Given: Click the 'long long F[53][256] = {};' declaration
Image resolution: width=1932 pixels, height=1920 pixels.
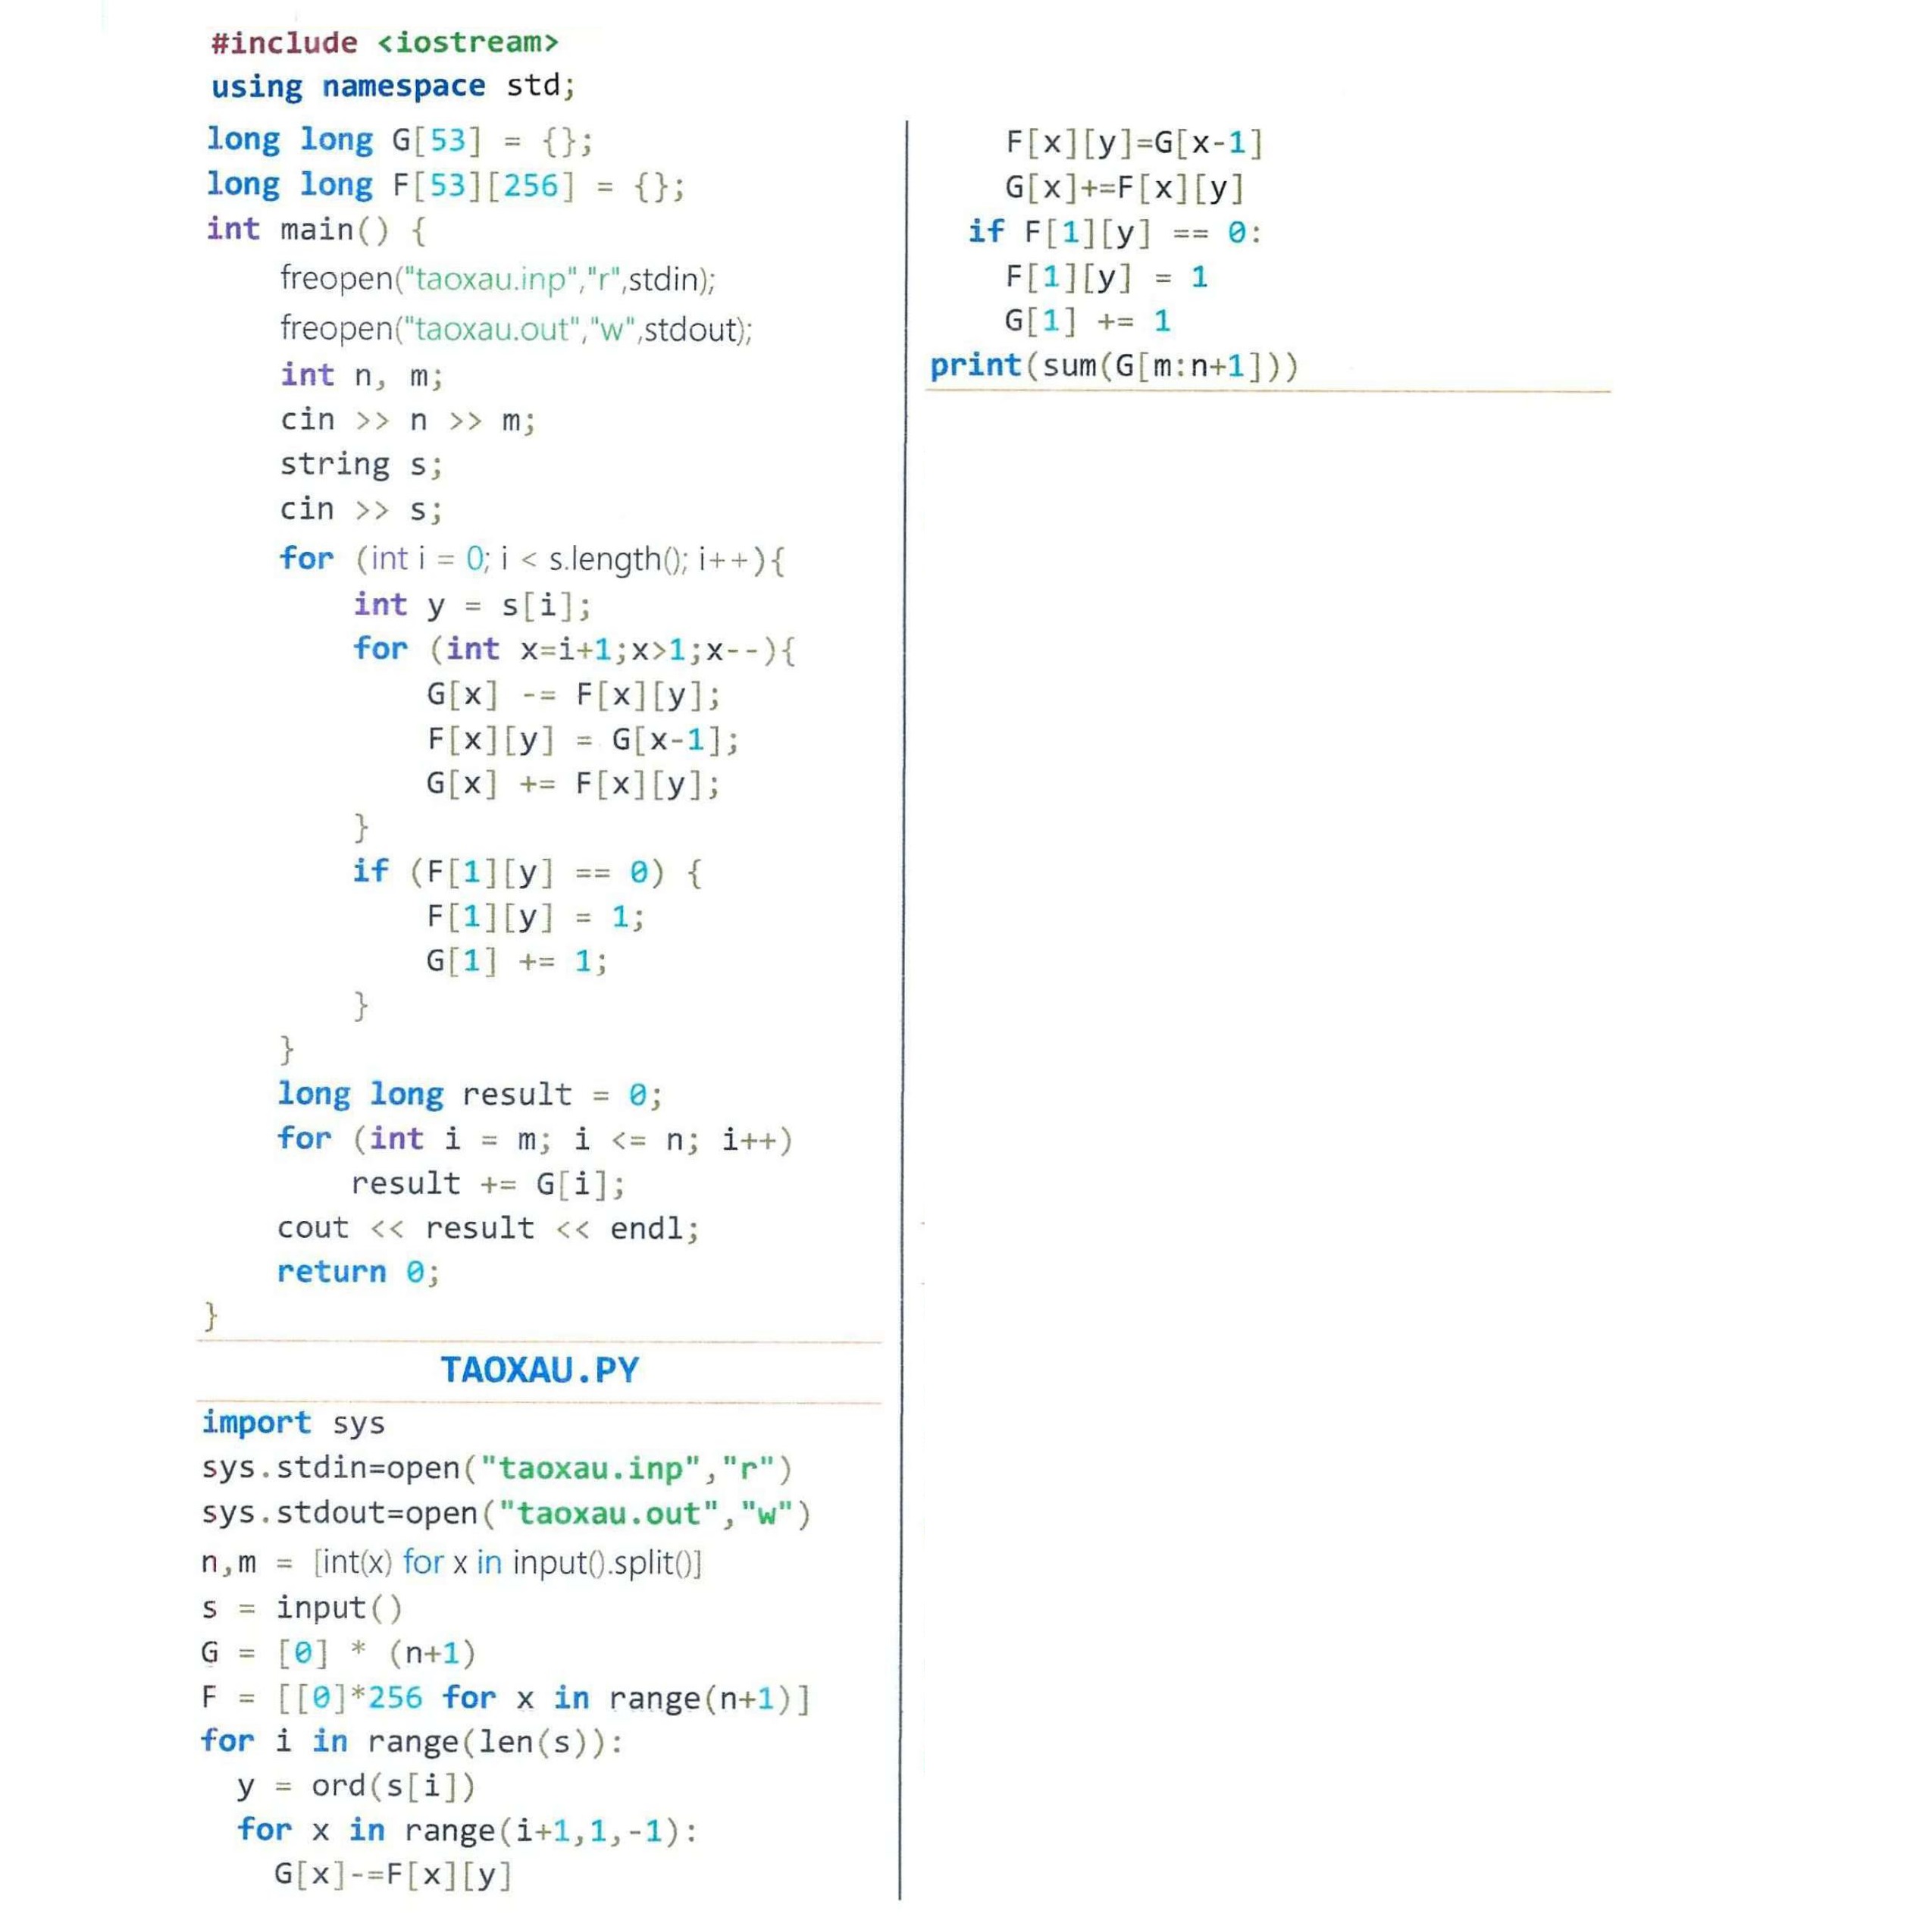Looking at the screenshot, I should (446, 185).
